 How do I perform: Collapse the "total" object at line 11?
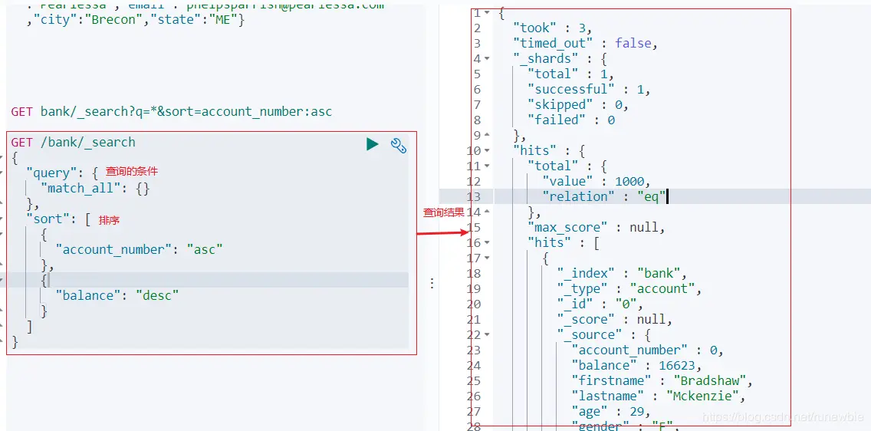tap(487, 166)
